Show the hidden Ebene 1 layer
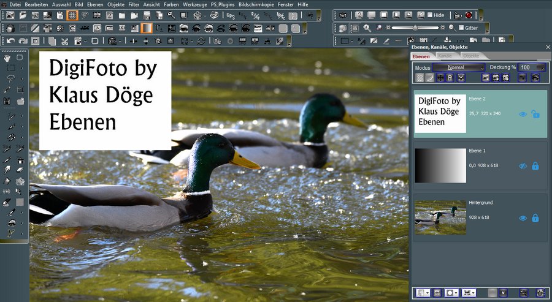 pos(523,165)
